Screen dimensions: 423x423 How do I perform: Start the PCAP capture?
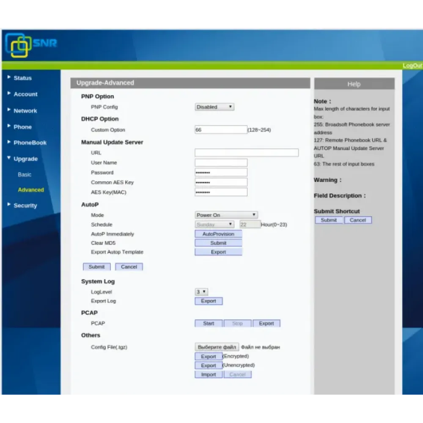coord(209,323)
